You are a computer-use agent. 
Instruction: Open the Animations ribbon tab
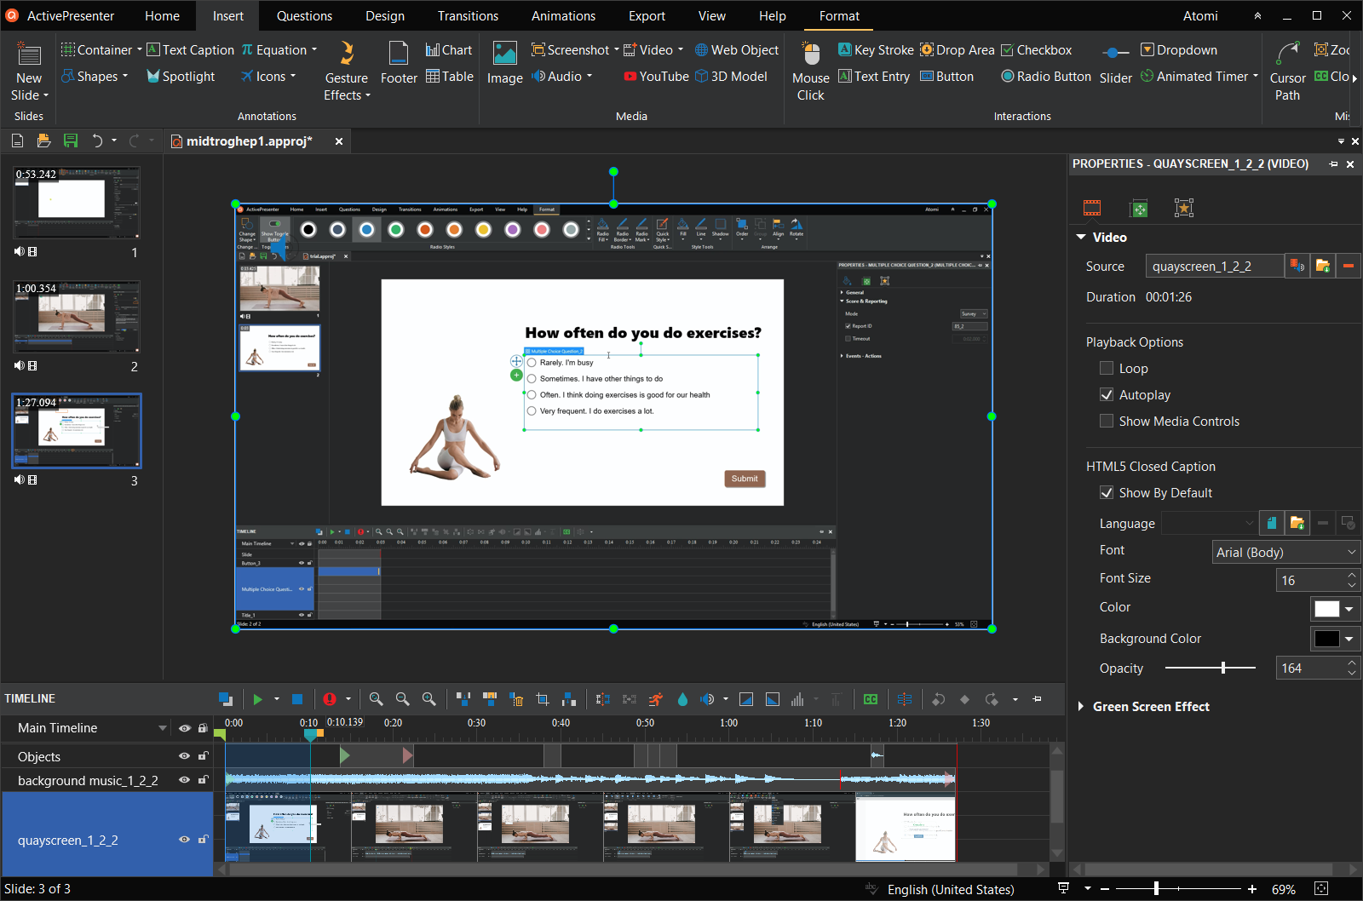tap(562, 15)
